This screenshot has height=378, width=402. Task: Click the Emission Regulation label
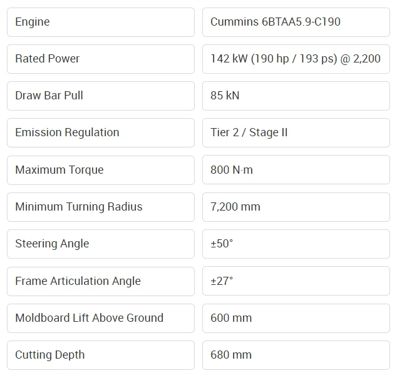(x=100, y=132)
